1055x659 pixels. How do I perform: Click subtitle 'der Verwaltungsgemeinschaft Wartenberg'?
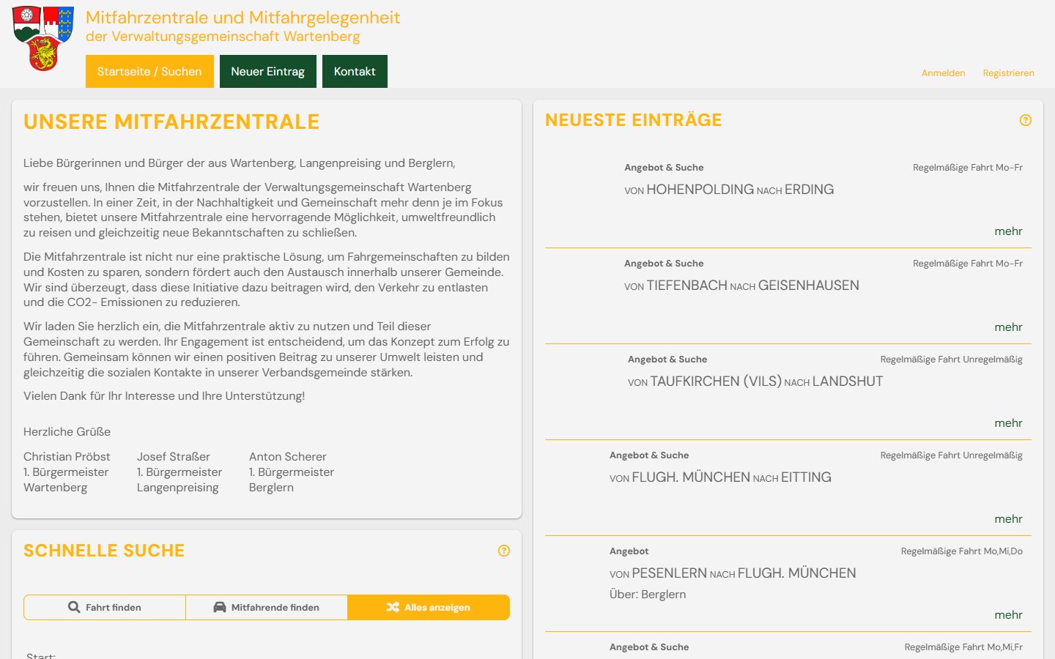pyautogui.click(x=223, y=37)
